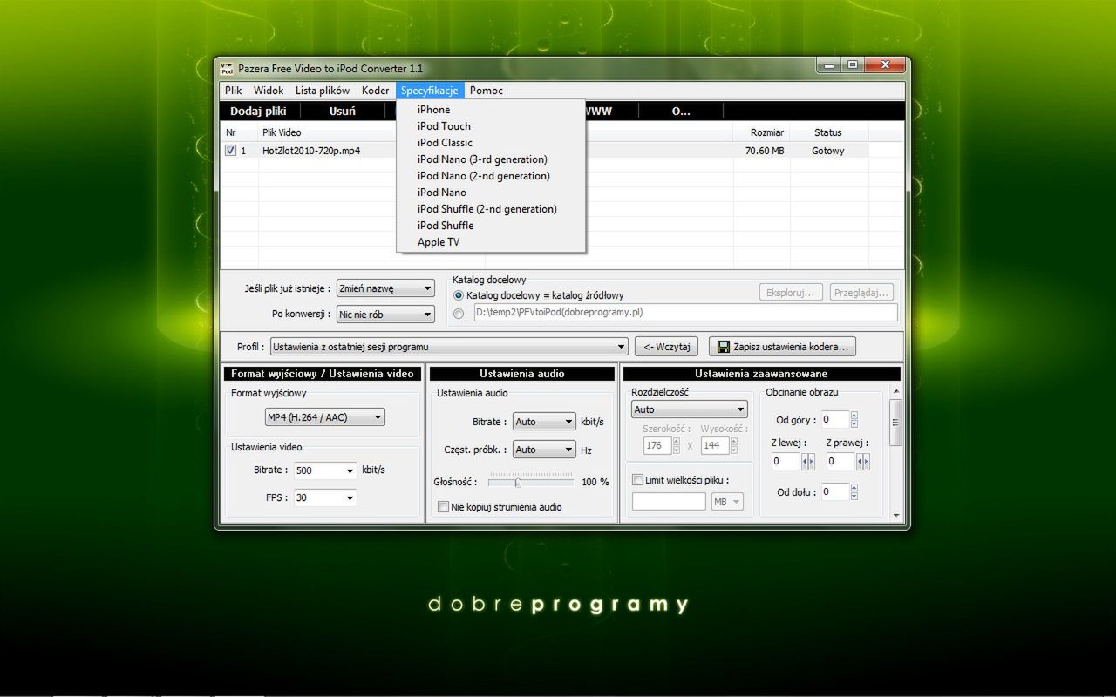Open the MB unit dropdown
Screen dimensions: 1116x697
727,502
